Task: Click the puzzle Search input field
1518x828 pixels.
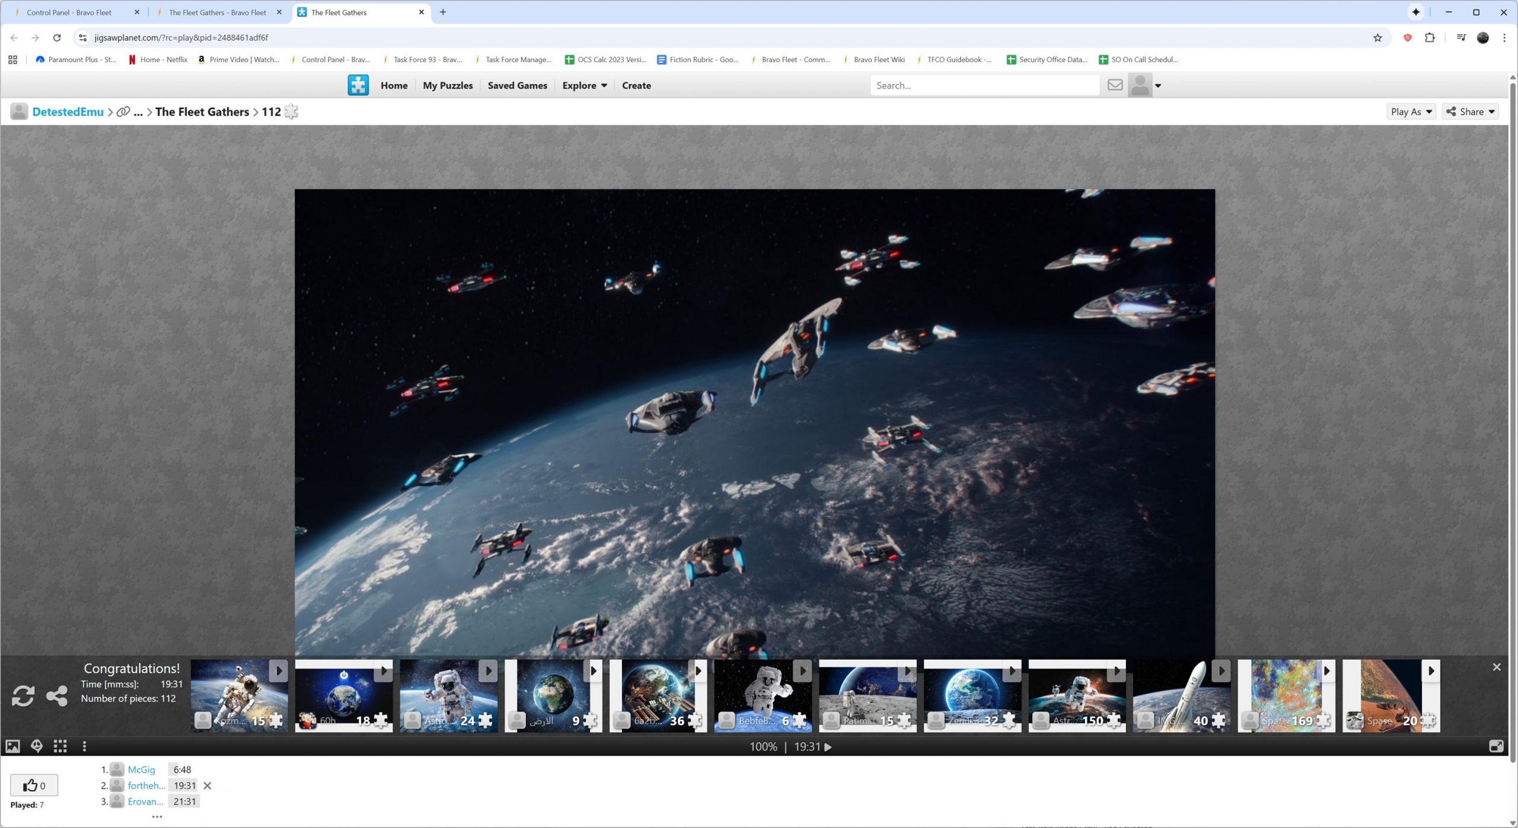Action: tap(984, 85)
